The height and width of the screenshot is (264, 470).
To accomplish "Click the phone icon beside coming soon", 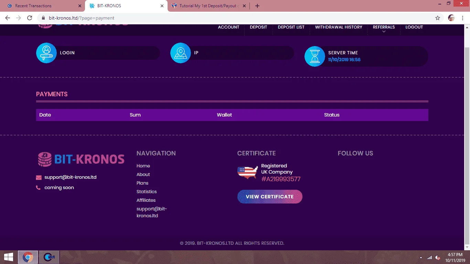I will pos(38,188).
